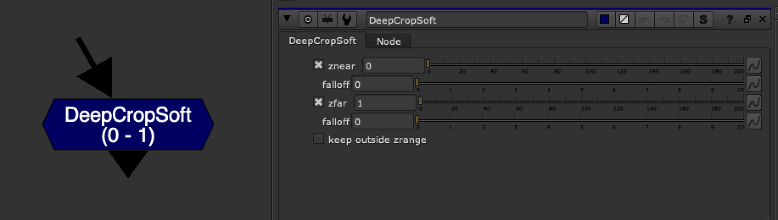778x220 pixels.
Task: Click the znear falloff slider track
Action: click(x=580, y=83)
